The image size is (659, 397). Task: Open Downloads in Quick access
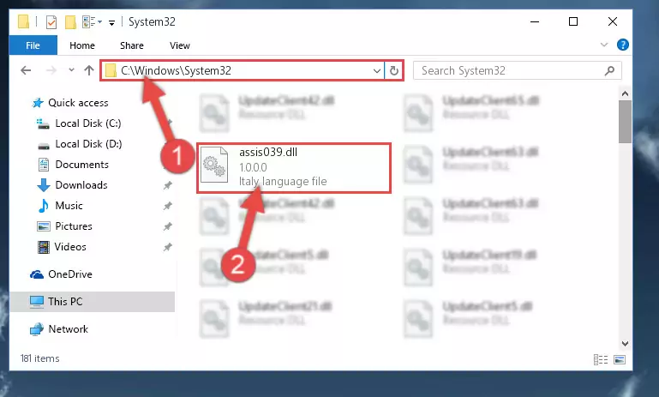coord(72,185)
